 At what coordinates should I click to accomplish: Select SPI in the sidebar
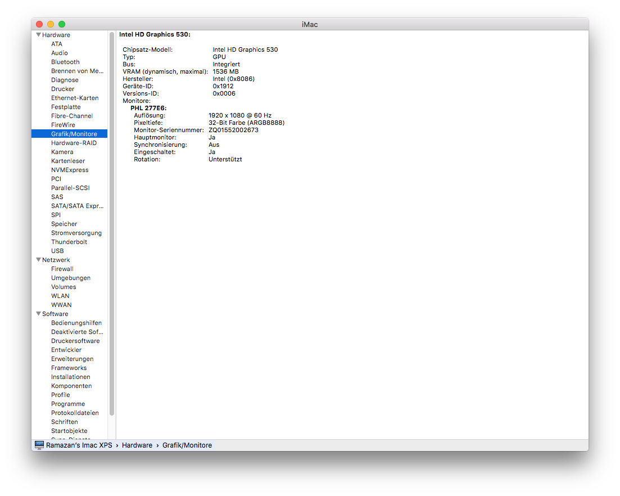point(56,215)
